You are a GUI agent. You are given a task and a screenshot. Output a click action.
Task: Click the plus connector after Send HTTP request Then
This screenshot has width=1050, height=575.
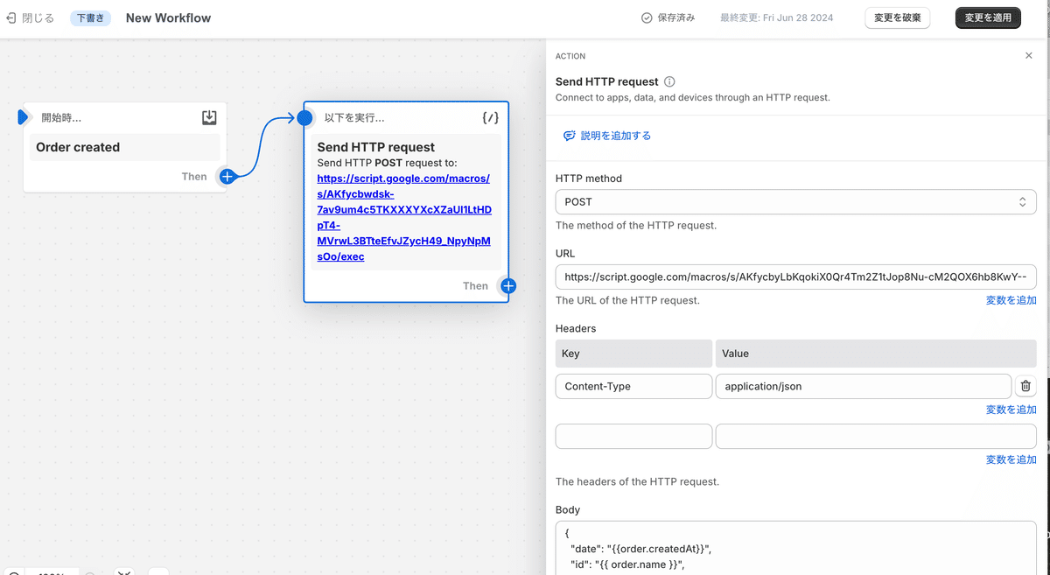tap(508, 285)
